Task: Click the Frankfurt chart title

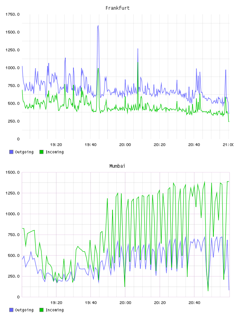Action: [x=117, y=8]
